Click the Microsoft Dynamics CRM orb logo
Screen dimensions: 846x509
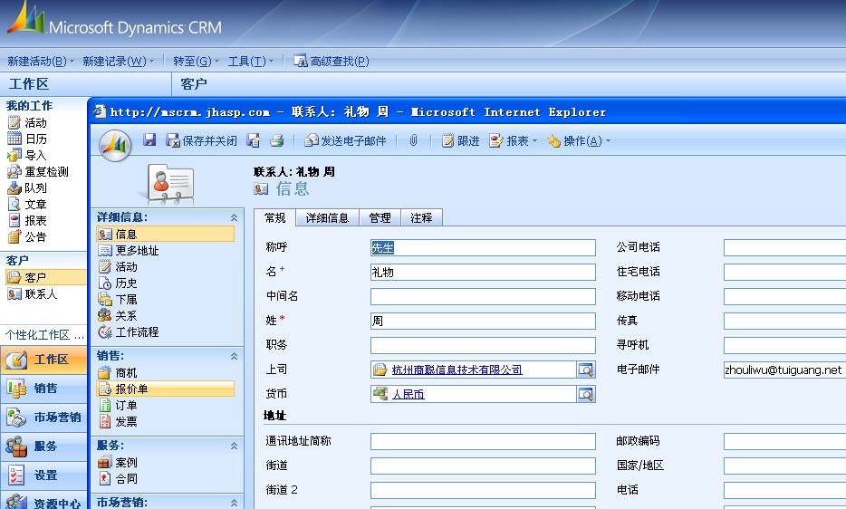[x=115, y=145]
